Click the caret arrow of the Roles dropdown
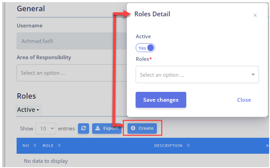270x168 pixels. coord(253,75)
